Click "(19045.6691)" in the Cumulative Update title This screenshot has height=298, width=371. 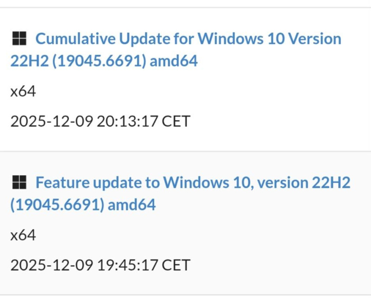(x=99, y=61)
